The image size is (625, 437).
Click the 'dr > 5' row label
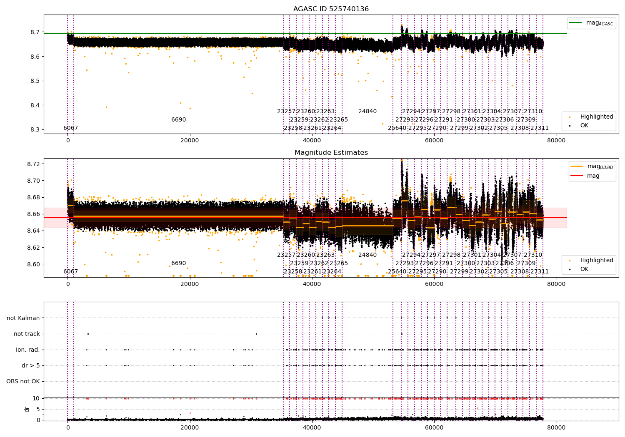[x=31, y=365]
